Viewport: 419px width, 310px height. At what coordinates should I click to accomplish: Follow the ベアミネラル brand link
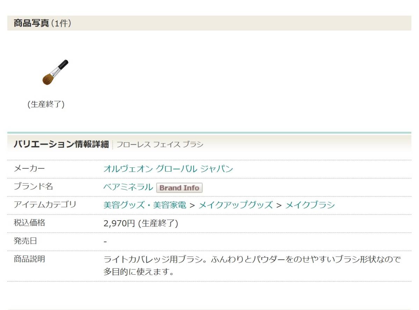tap(128, 187)
